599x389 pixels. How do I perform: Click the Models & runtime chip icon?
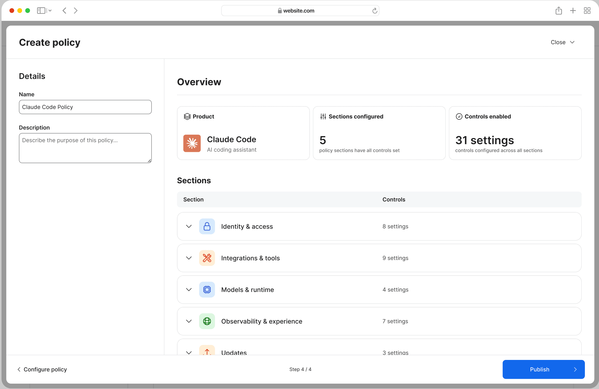click(207, 290)
